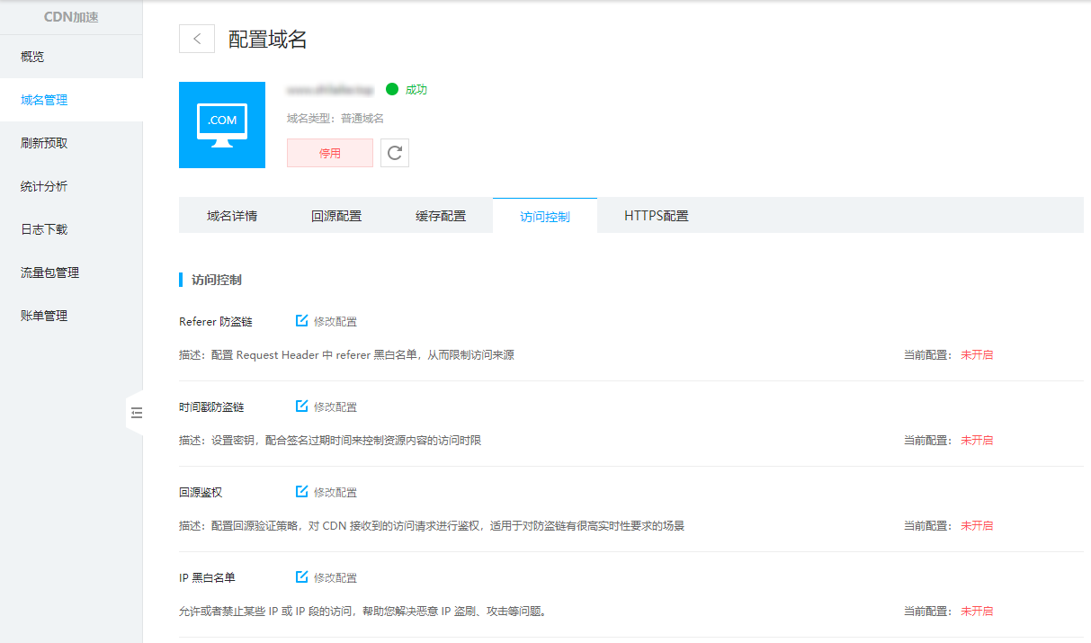
Task: Select the HTTPS配置 tab
Action: (x=656, y=216)
